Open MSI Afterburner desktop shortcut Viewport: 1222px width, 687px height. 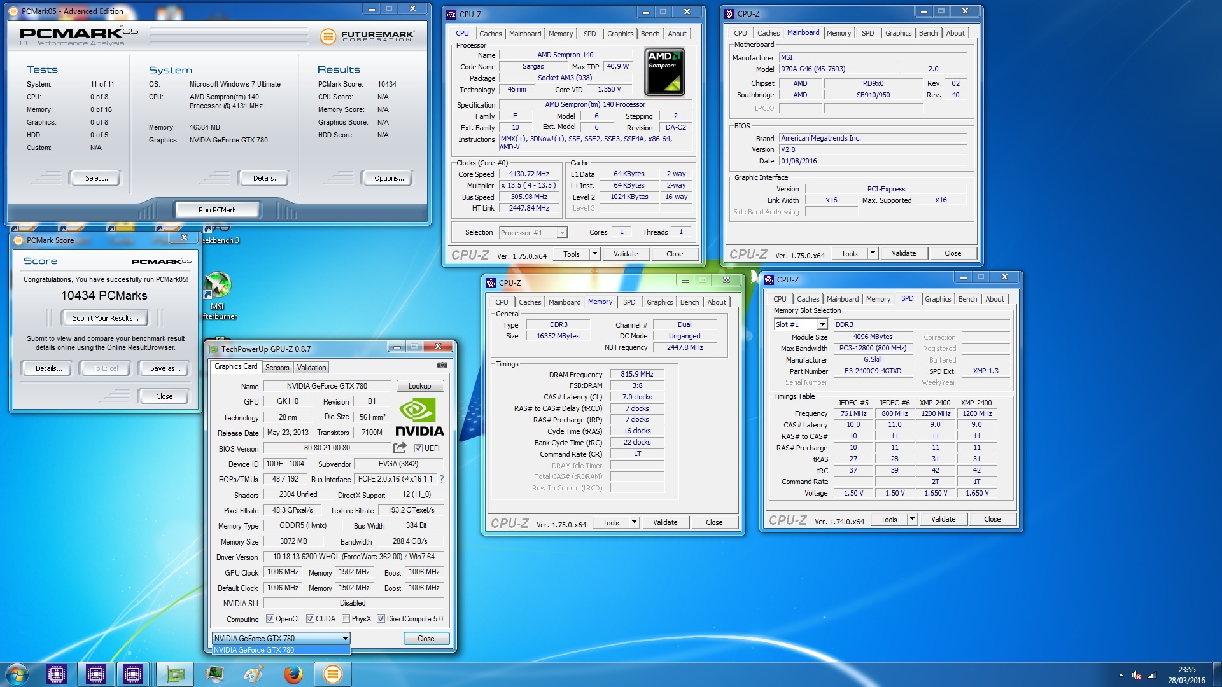pyautogui.click(x=218, y=296)
